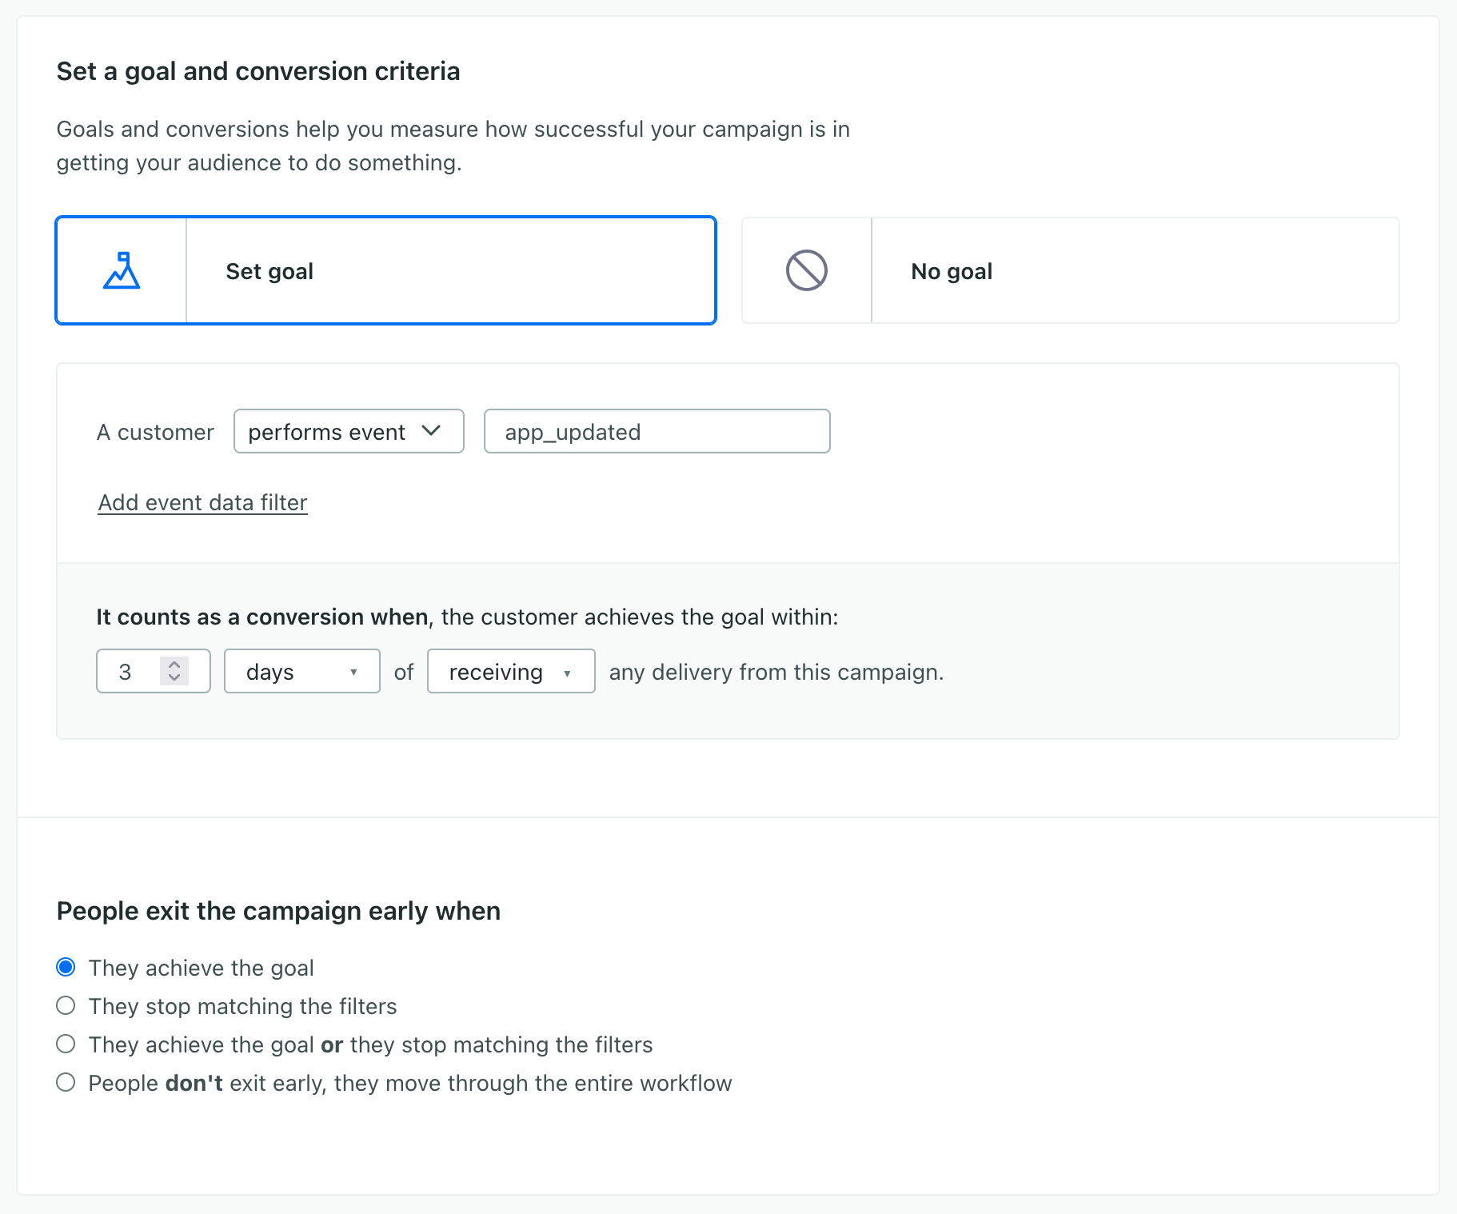
Task: Open the days time unit dropdown
Action: (301, 671)
